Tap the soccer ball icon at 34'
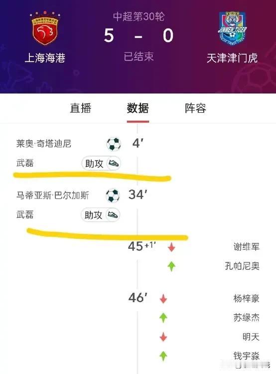Image resolution: width=276 pixels, height=374 pixels. coord(113,195)
